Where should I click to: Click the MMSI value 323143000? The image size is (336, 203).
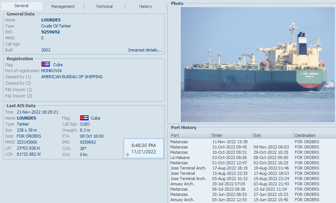pos(27,142)
